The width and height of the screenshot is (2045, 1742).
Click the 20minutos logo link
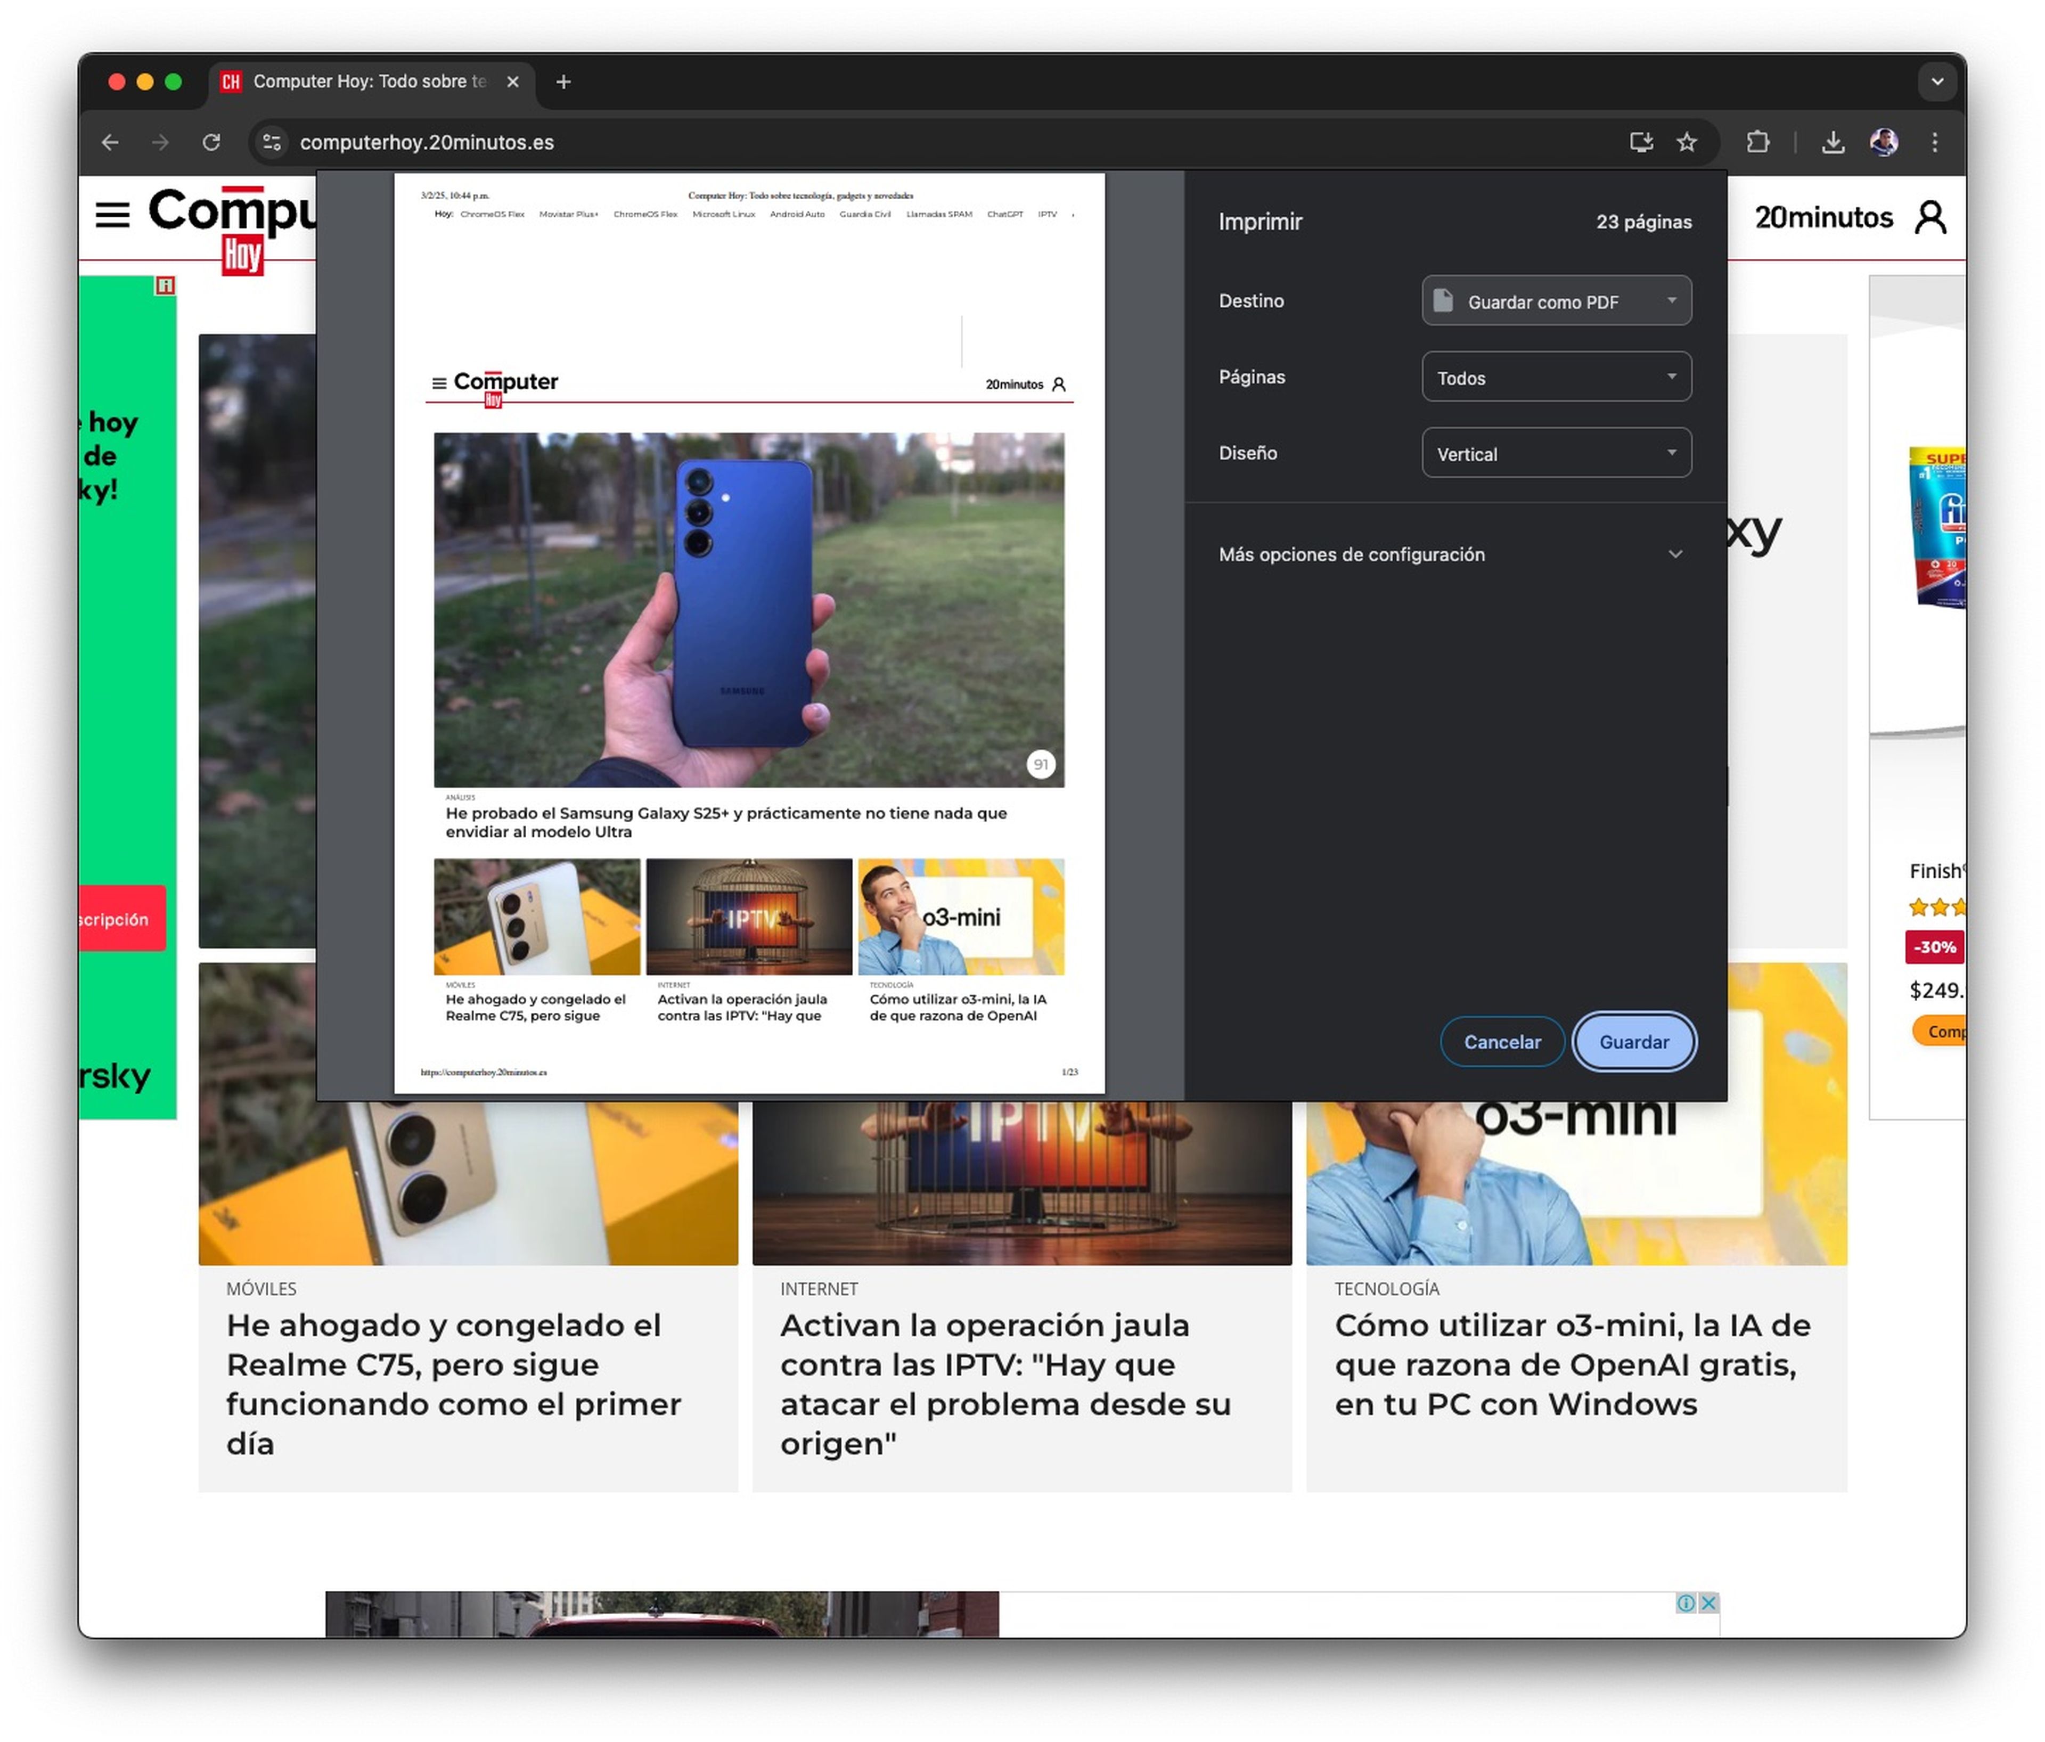1823,217
